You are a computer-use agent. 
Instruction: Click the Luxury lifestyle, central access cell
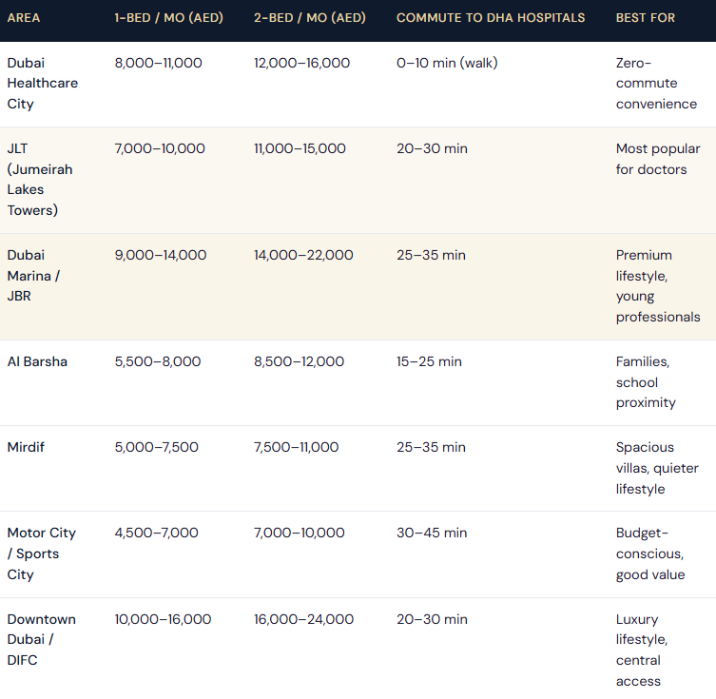click(642, 650)
